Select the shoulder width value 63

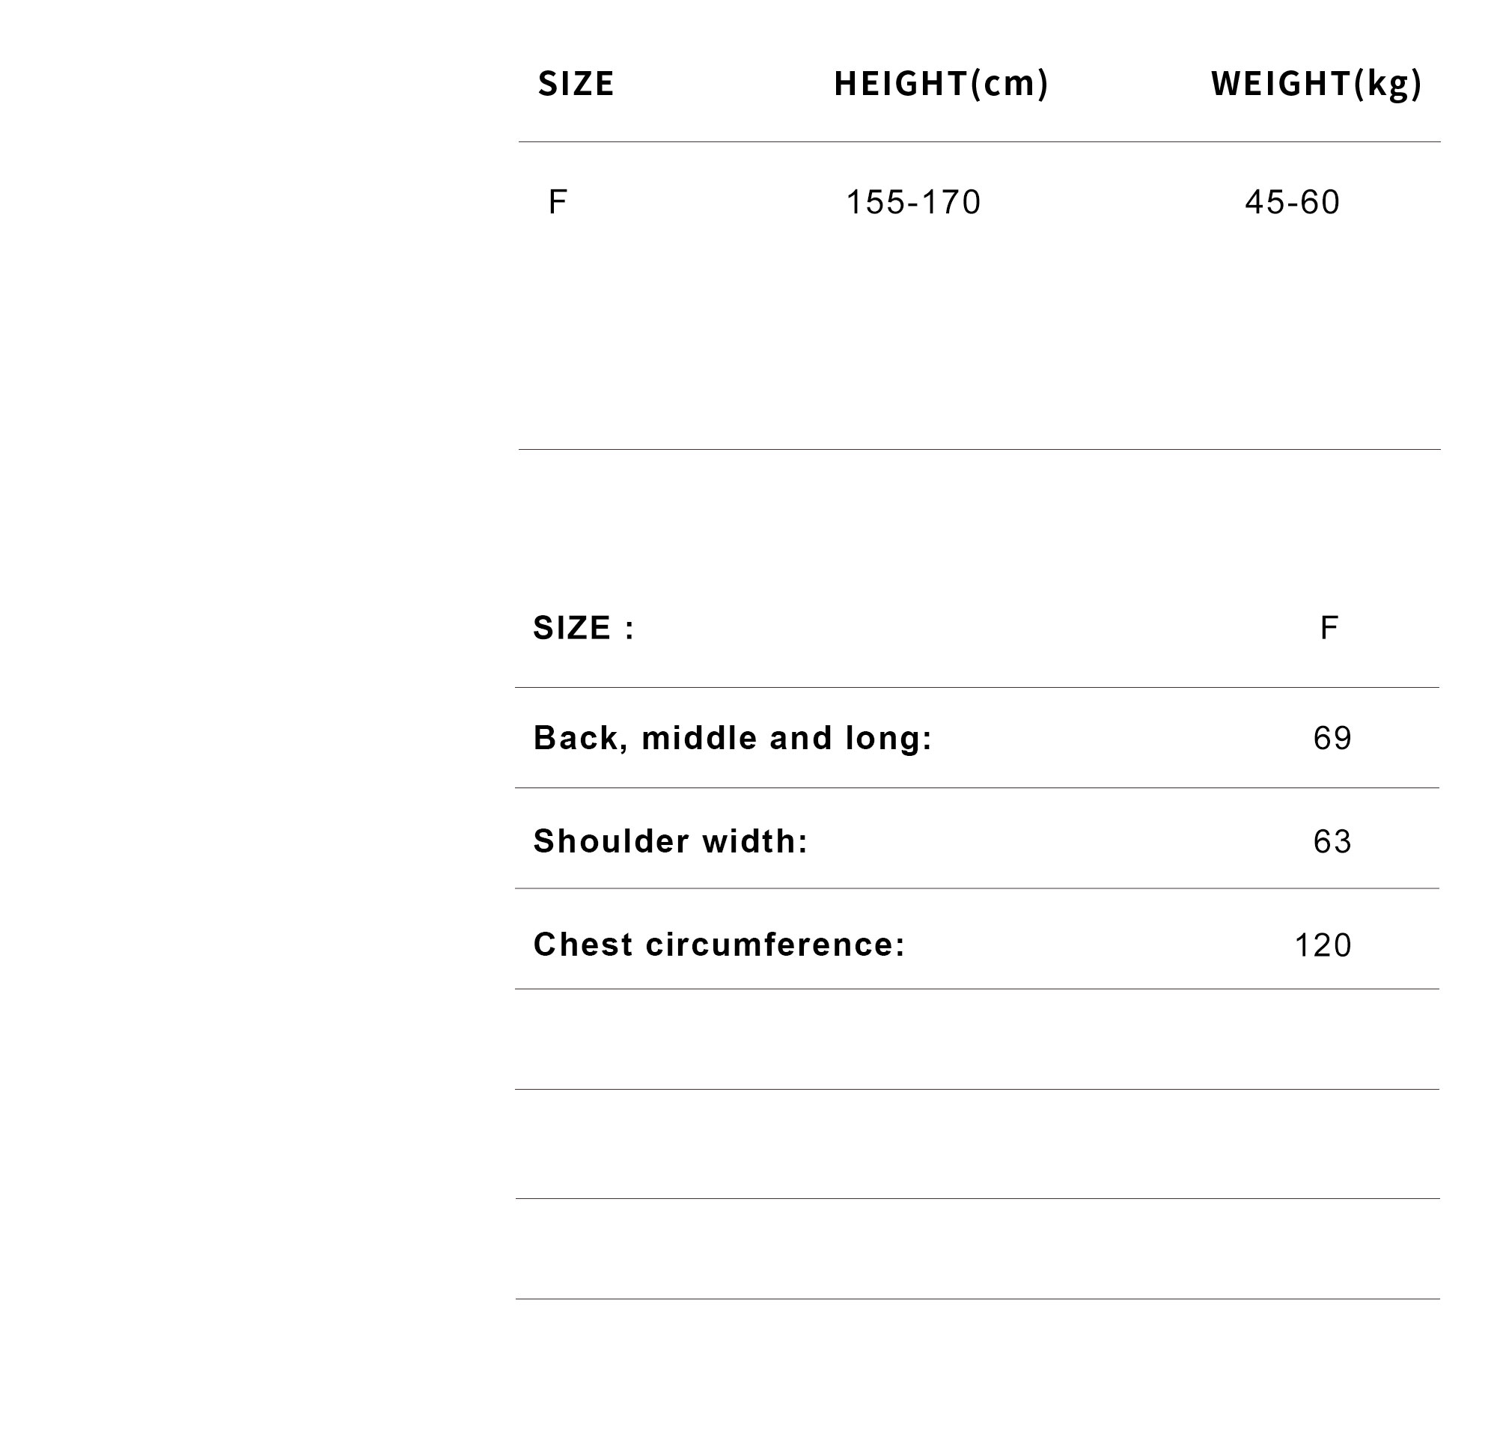point(1332,840)
